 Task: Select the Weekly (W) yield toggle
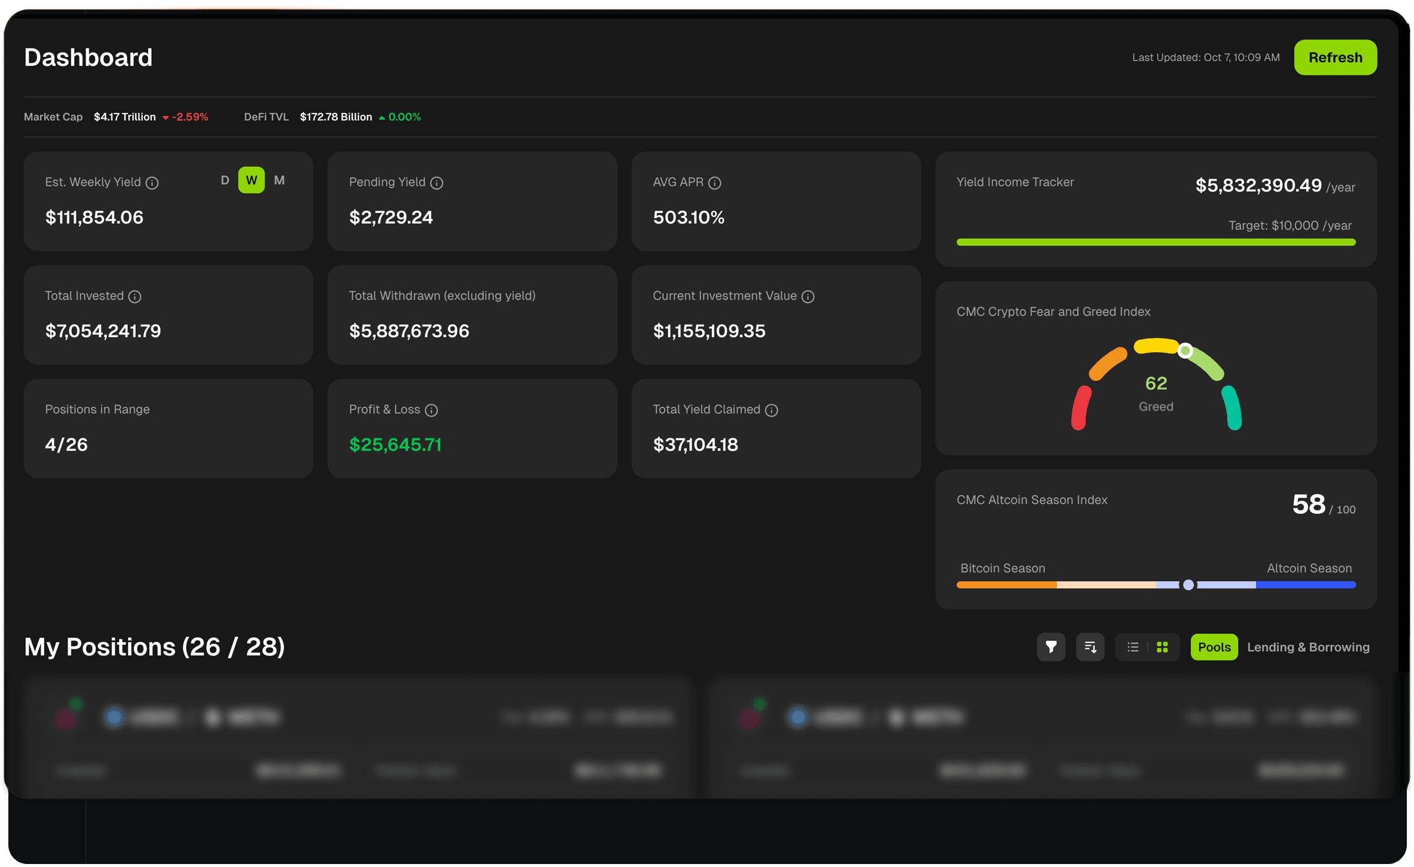(x=251, y=181)
